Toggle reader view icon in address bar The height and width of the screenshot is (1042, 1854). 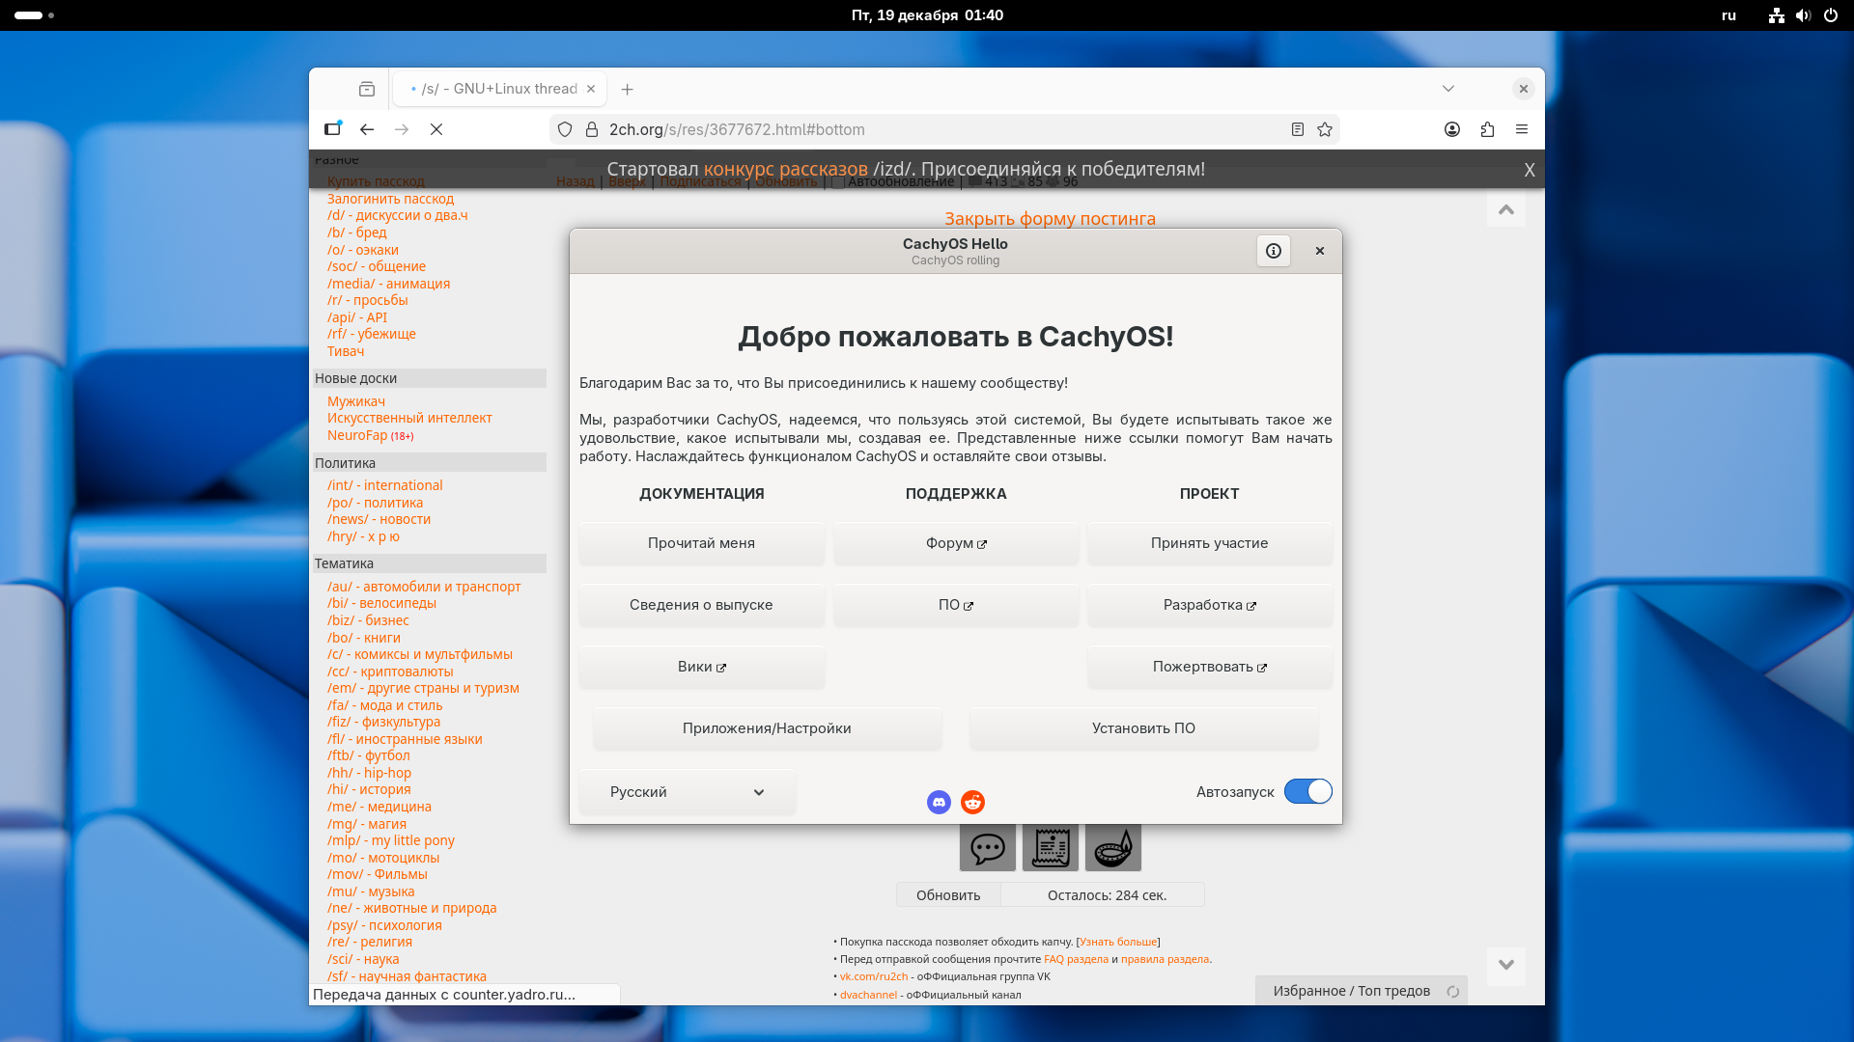tap(1298, 129)
